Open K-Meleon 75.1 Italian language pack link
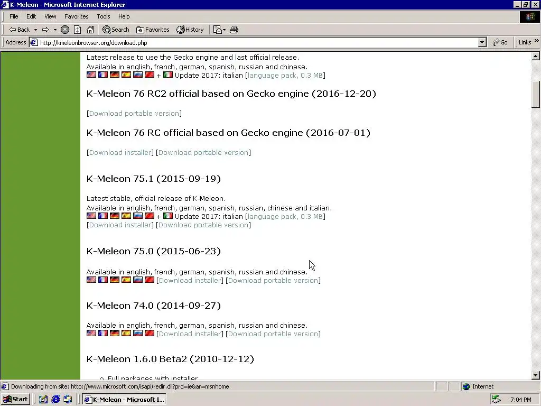This screenshot has width=541, height=406. [285, 216]
